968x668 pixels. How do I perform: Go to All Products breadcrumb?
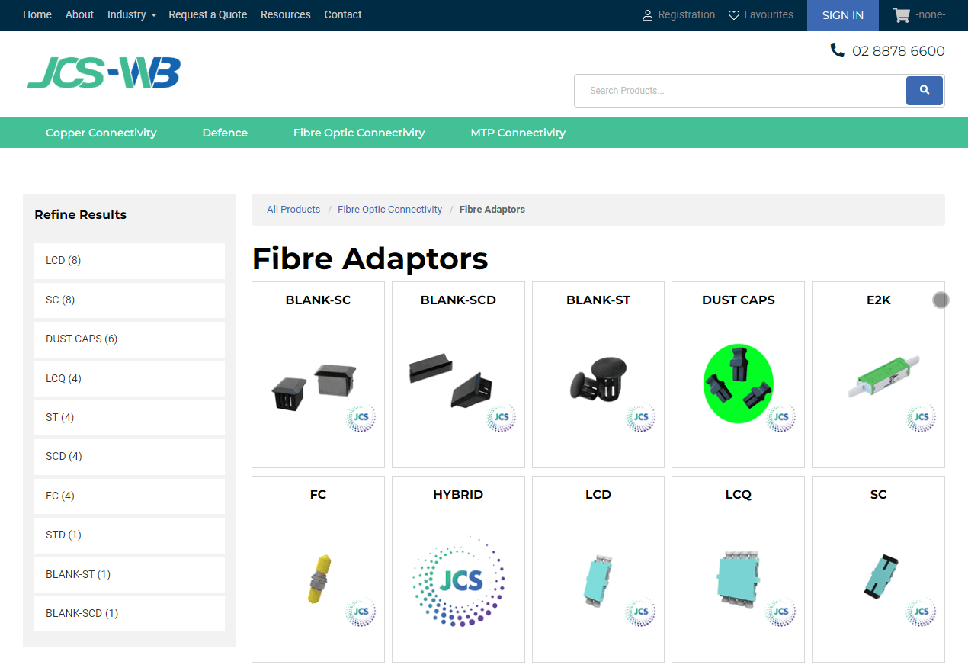293,210
